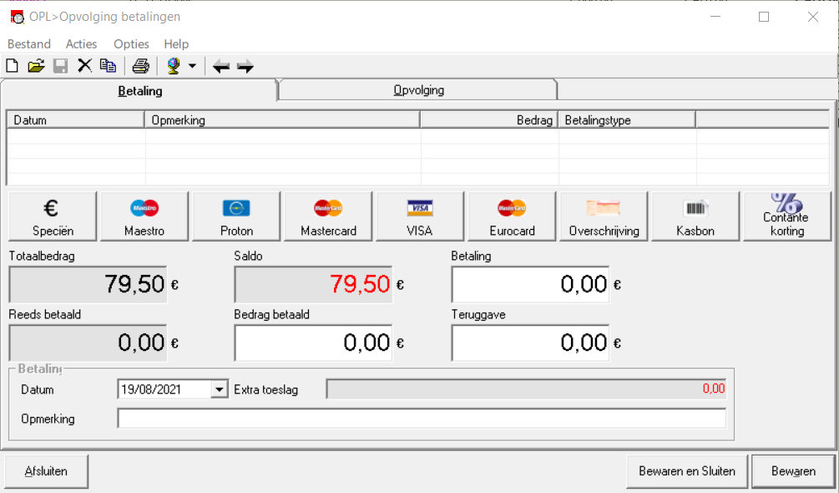Pay with Speciën cash button
Image resolution: width=839 pixels, height=493 pixels.
53,216
